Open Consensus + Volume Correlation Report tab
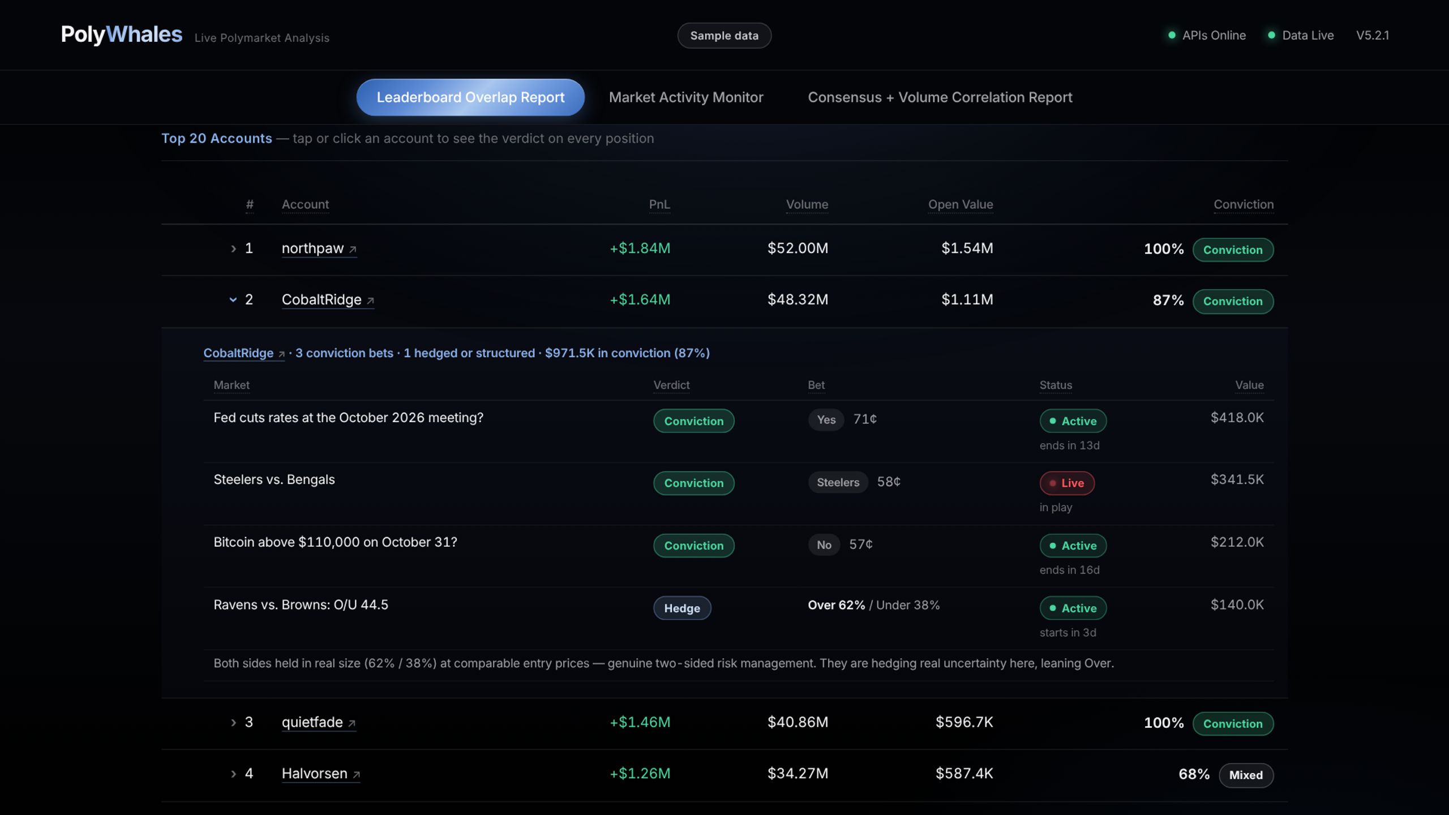The width and height of the screenshot is (1449, 815). (x=940, y=97)
